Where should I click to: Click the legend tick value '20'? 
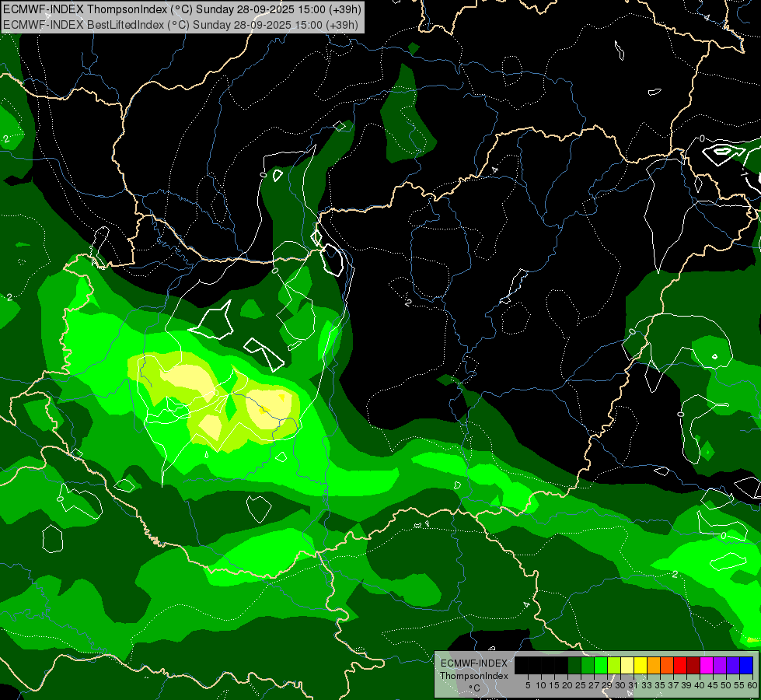567,685
